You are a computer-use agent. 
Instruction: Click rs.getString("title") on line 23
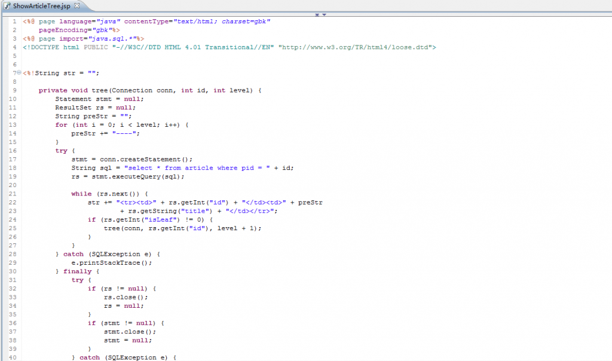pyautogui.click(x=170, y=211)
